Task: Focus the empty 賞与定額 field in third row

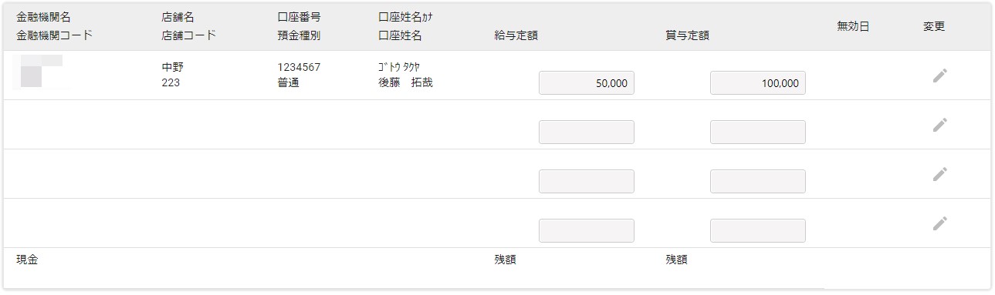Action: [758, 182]
